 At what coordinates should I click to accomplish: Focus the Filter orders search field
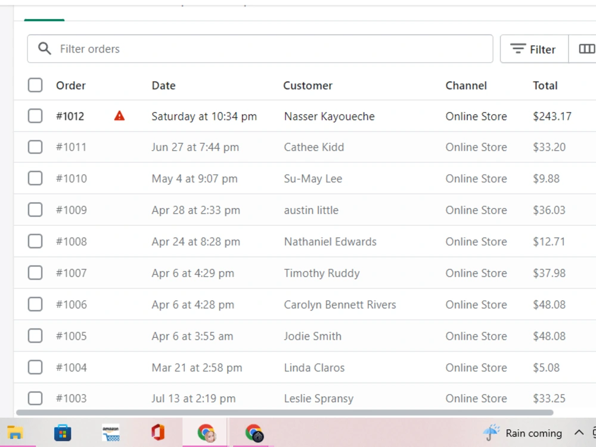(x=260, y=49)
